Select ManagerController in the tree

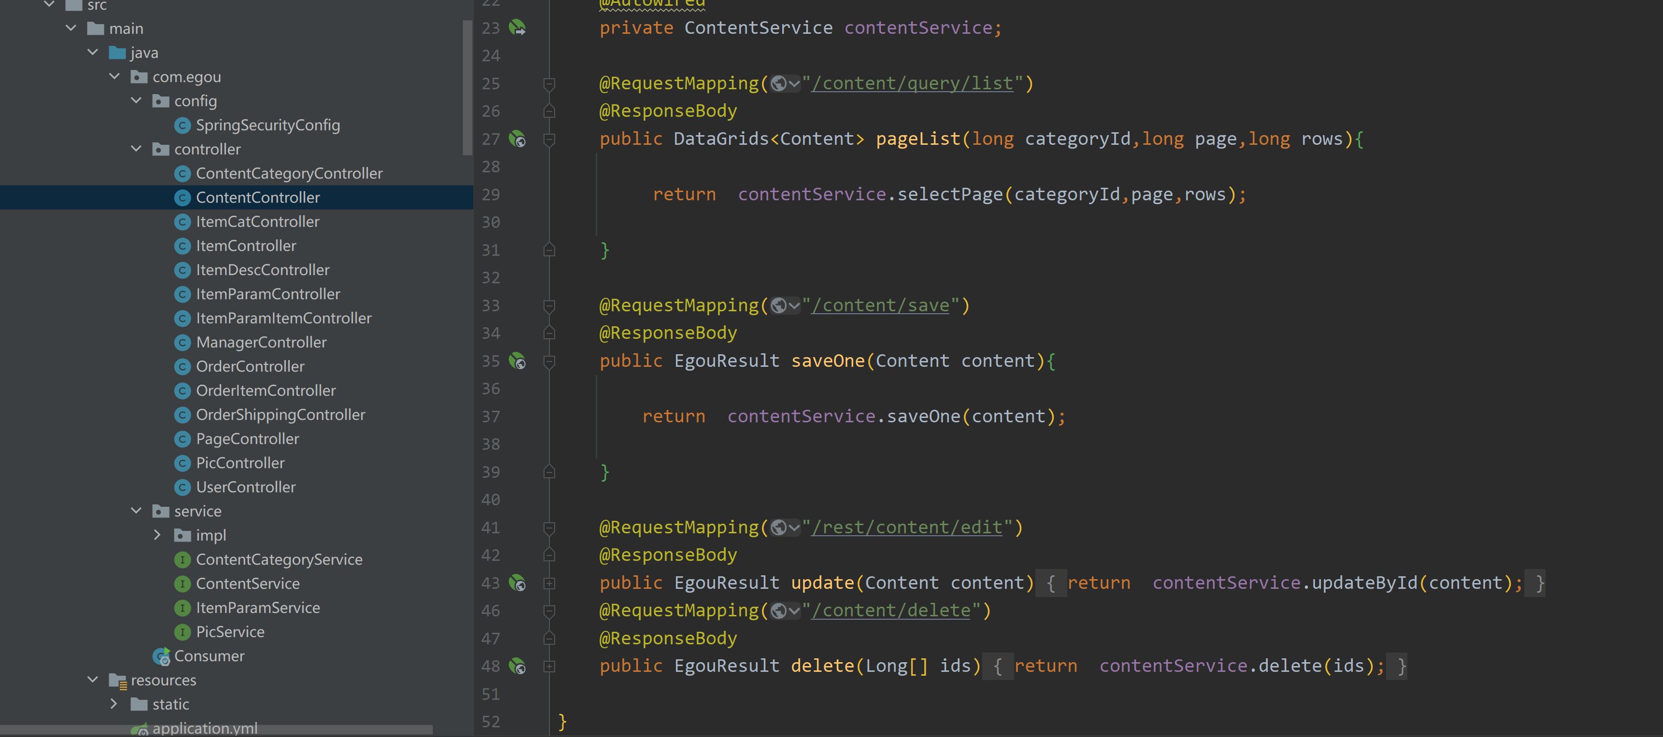(x=261, y=342)
